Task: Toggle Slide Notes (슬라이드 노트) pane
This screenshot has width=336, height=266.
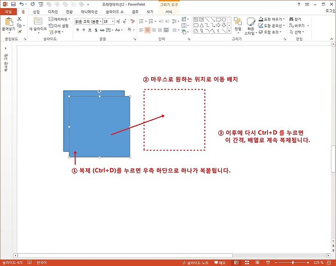Action: (x=196, y=262)
